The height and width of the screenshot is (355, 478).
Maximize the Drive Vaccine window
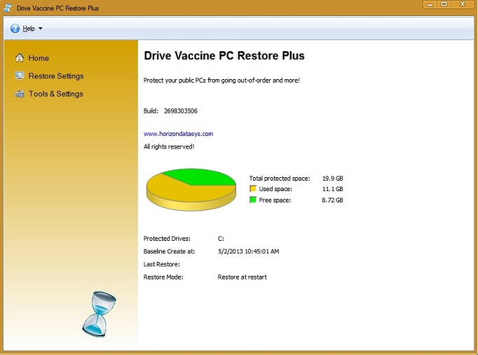click(x=444, y=5)
